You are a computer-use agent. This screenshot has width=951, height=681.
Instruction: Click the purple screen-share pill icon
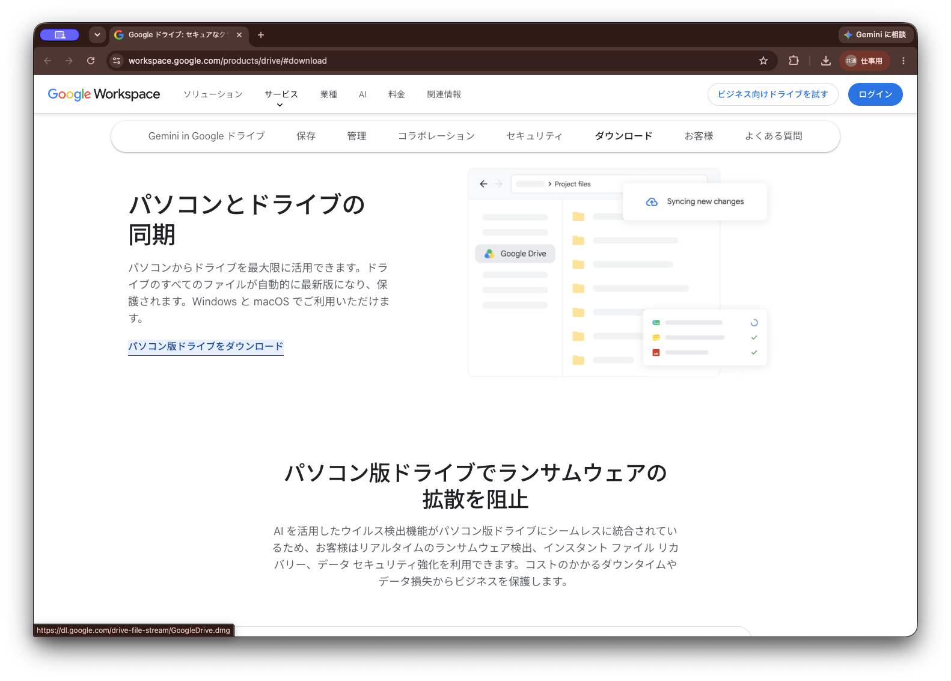(60, 35)
